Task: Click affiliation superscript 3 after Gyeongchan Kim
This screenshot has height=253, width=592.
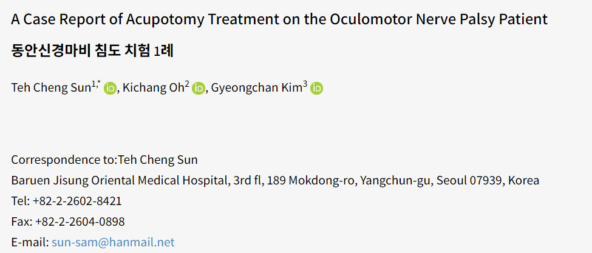Action: (x=305, y=85)
